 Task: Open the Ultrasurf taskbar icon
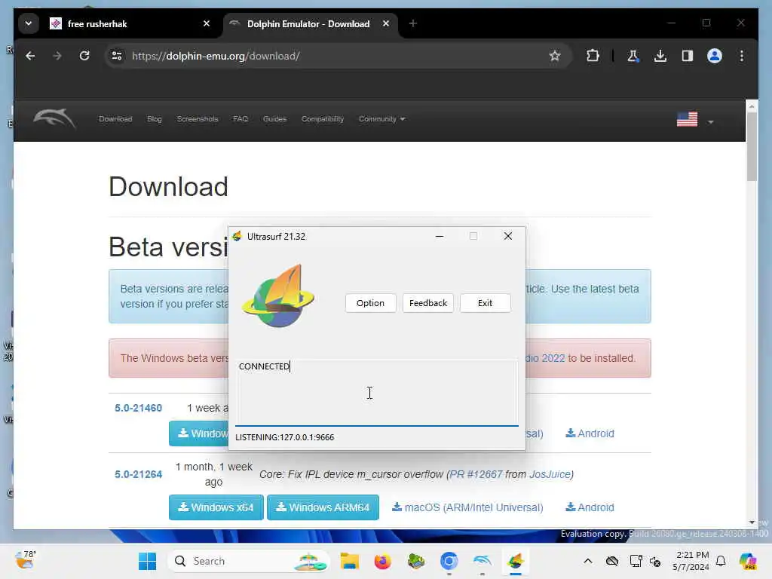[x=516, y=561]
